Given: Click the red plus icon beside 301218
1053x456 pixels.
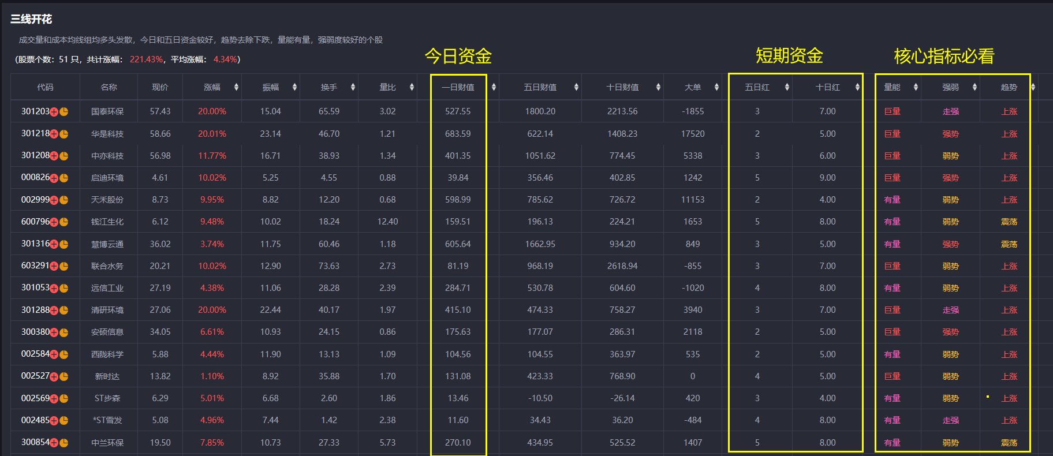Looking at the screenshot, I should [54, 134].
